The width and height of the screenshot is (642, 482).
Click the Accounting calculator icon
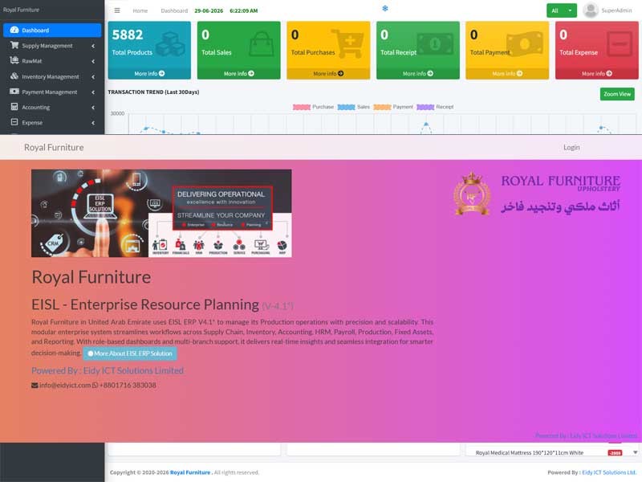(14, 107)
